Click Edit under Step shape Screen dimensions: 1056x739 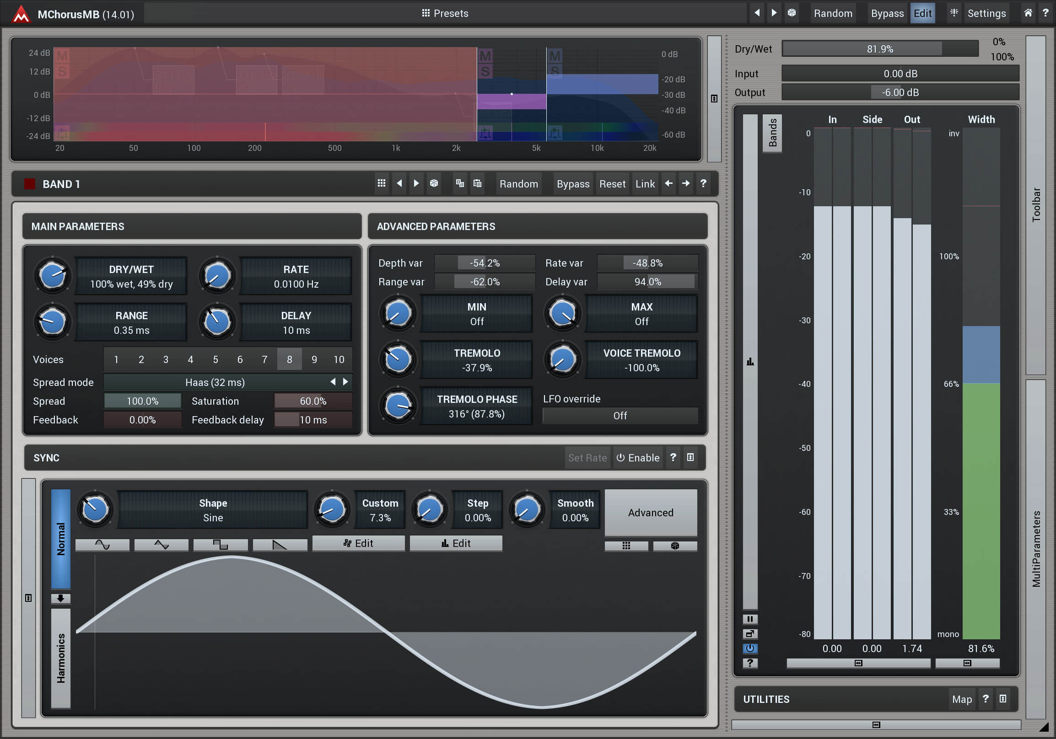click(x=456, y=543)
